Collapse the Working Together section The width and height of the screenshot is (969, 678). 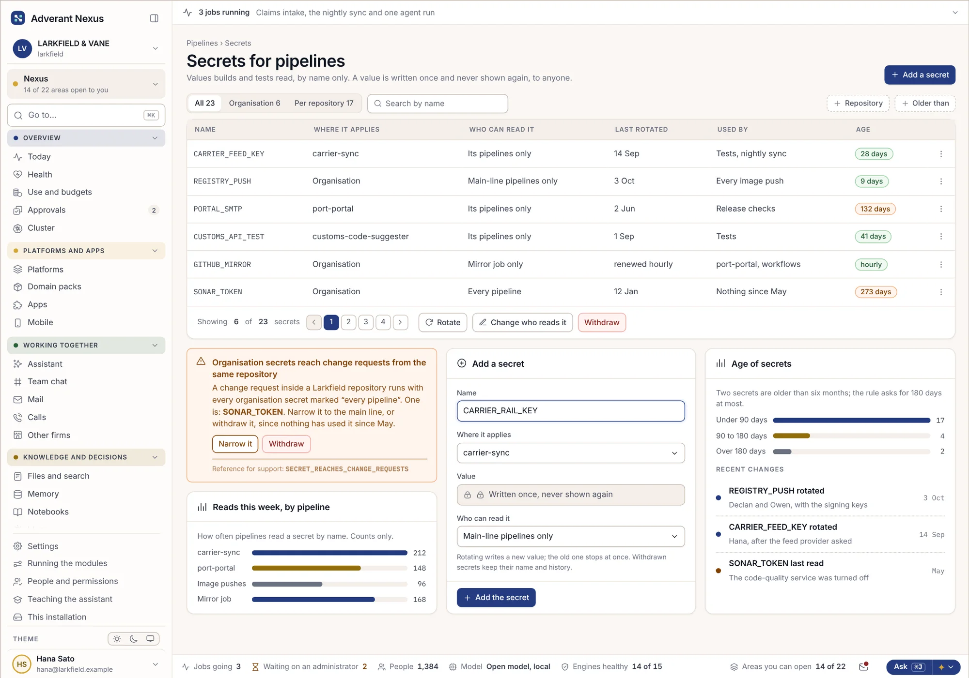click(86, 346)
